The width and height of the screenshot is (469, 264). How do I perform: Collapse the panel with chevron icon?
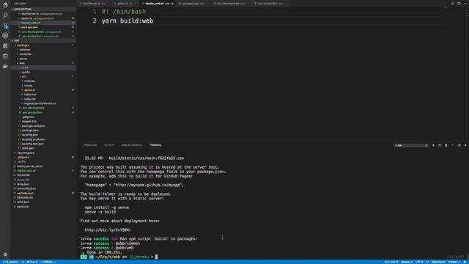point(452,145)
